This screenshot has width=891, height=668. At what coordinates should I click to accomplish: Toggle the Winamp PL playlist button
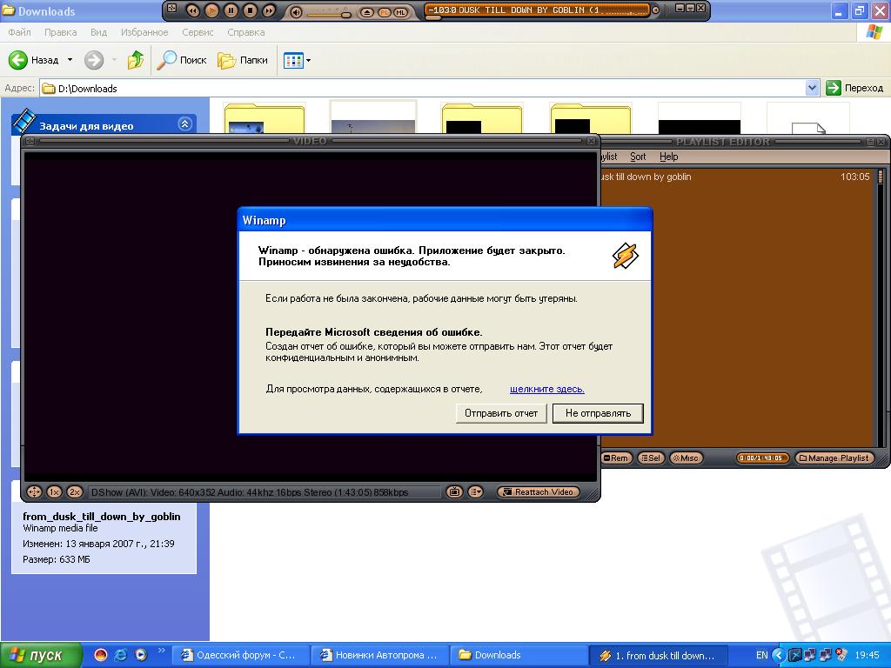pos(385,12)
